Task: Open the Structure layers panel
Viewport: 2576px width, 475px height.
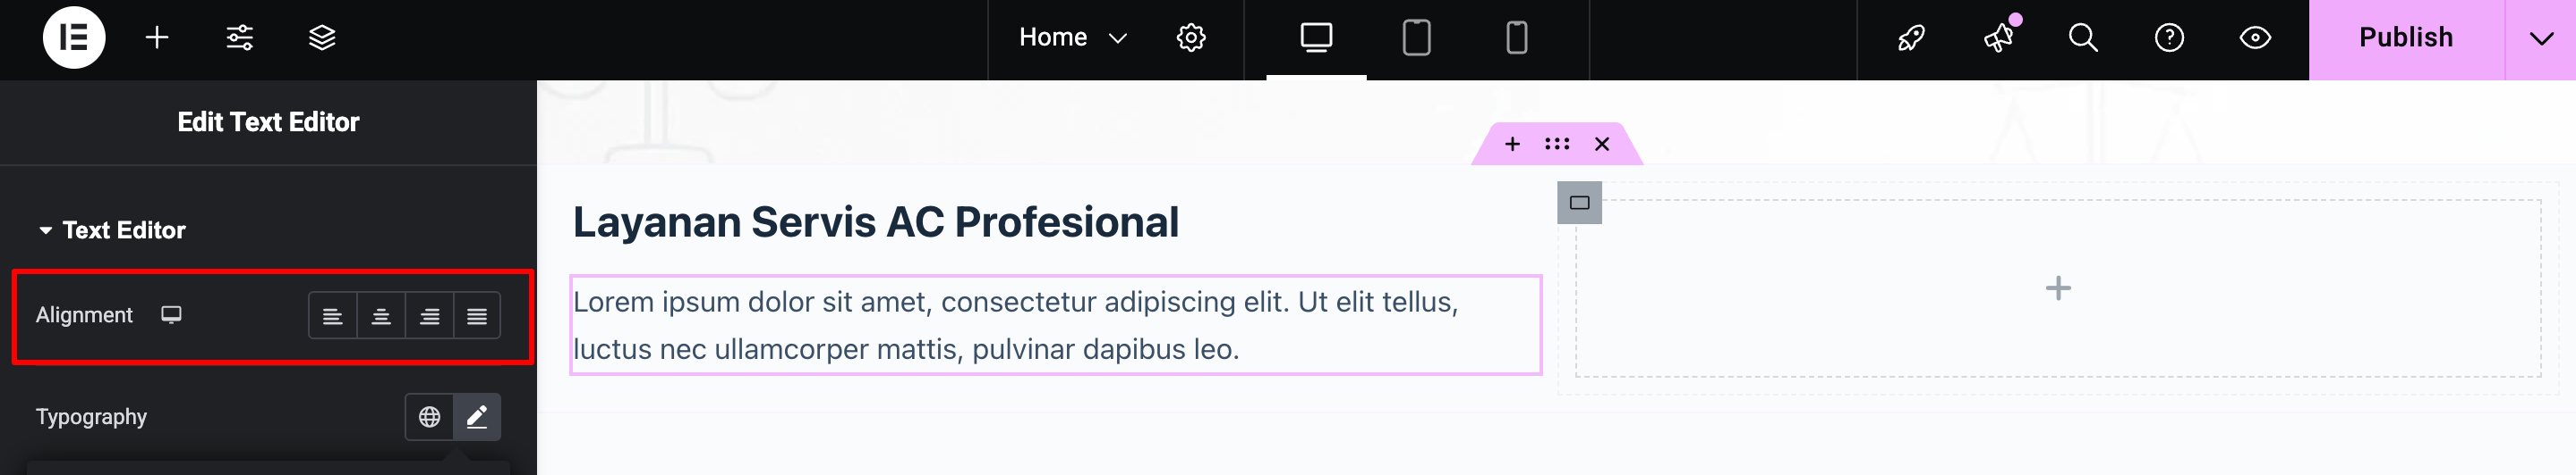Action: [322, 37]
